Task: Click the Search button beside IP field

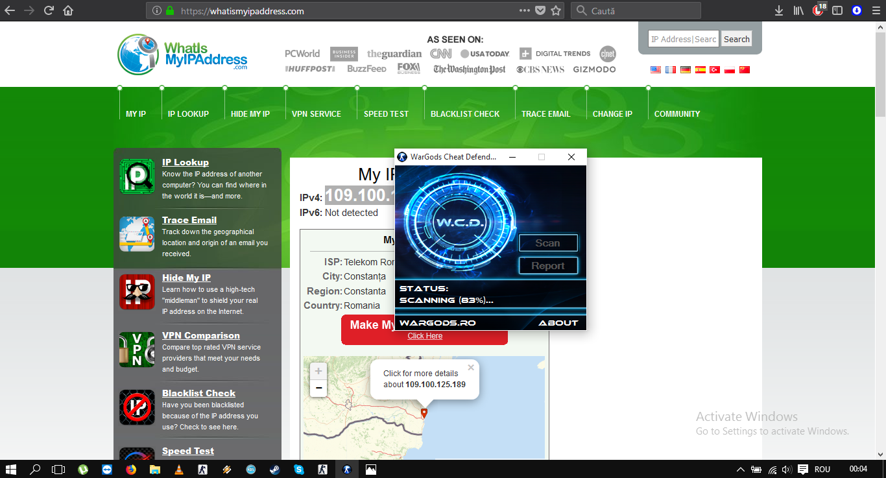Action: tap(737, 39)
